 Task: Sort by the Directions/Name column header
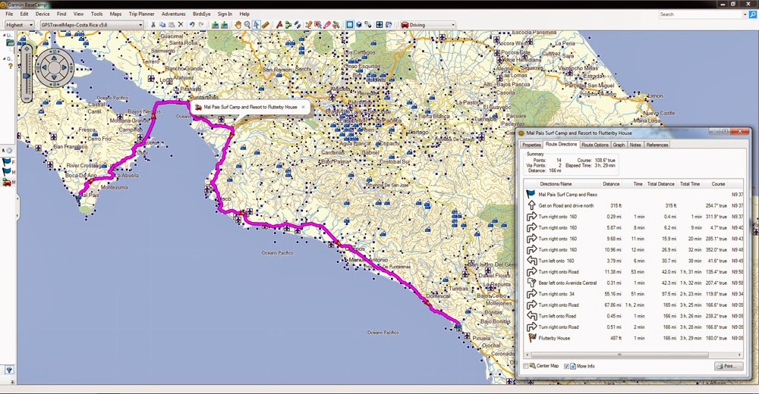coord(556,183)
